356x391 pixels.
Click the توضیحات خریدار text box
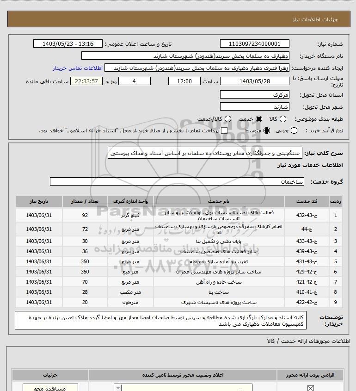161,320
